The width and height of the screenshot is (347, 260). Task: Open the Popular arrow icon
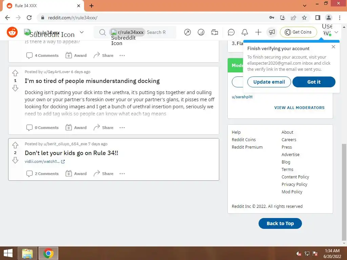187,32
